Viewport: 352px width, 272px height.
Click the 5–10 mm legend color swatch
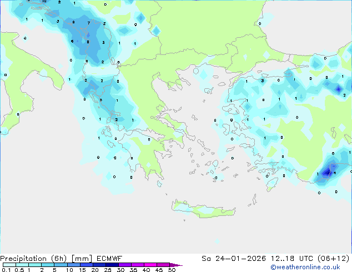[x=61, y=265]
